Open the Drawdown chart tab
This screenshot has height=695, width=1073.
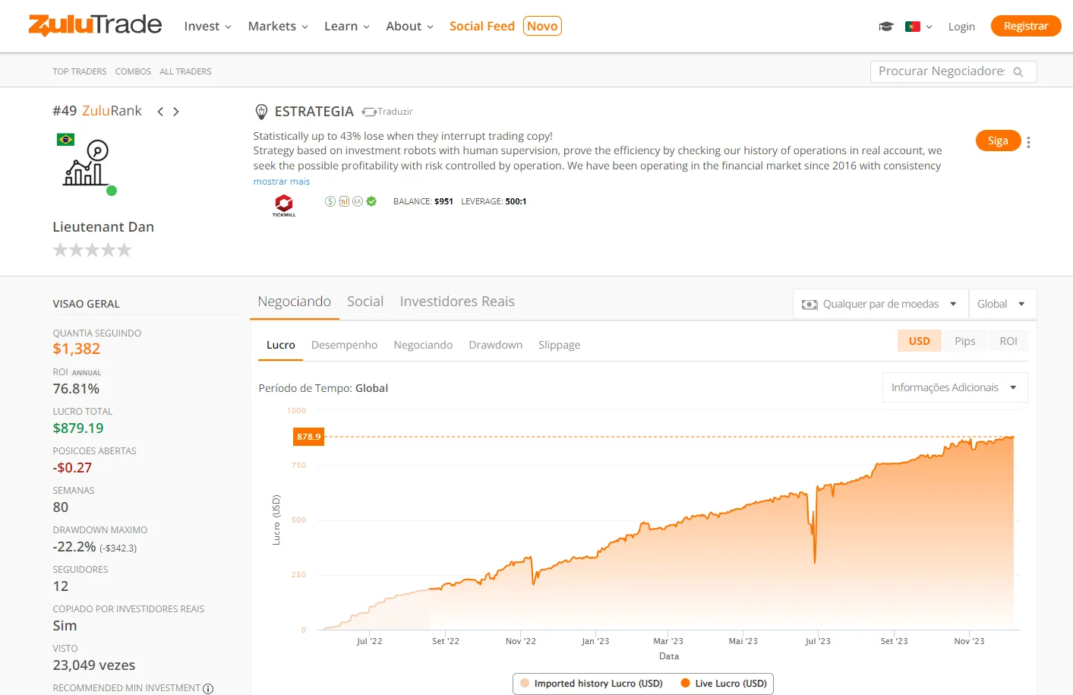(496, 345)
